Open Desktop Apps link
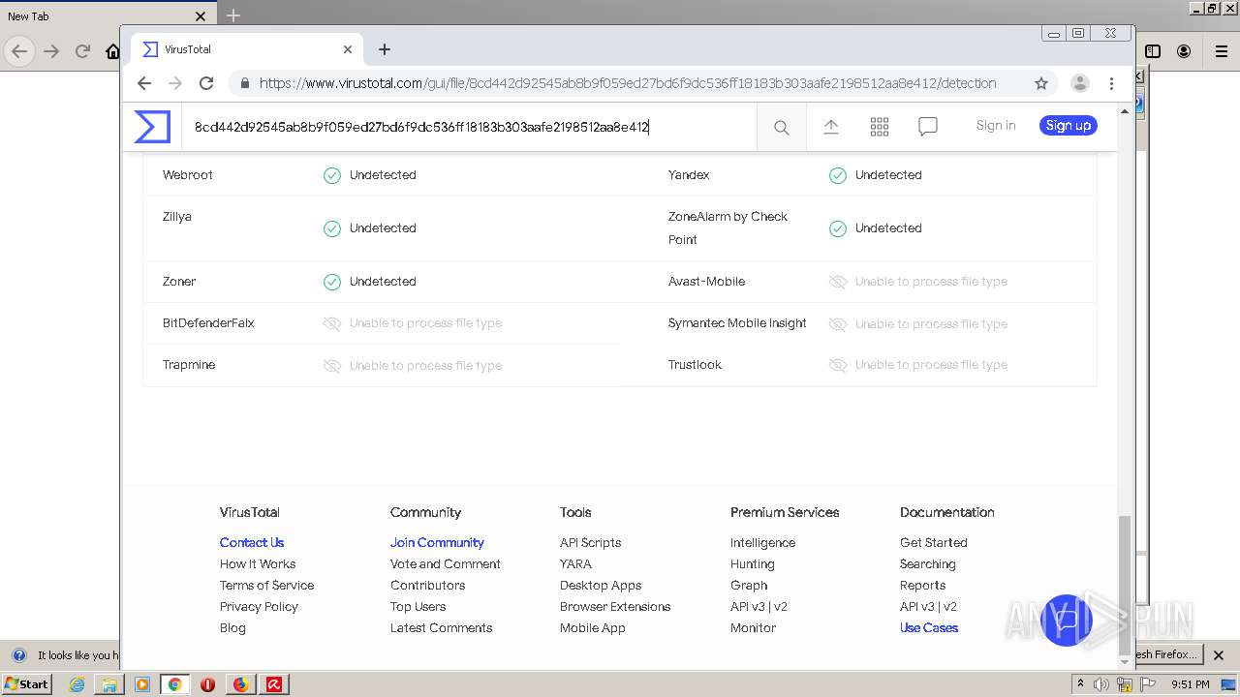 tap(601, 586)
